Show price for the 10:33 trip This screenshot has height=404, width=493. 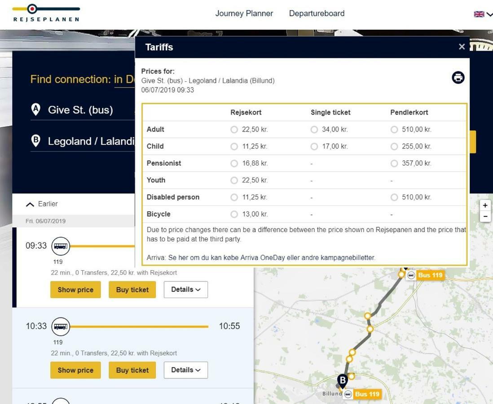pos(75,370)
